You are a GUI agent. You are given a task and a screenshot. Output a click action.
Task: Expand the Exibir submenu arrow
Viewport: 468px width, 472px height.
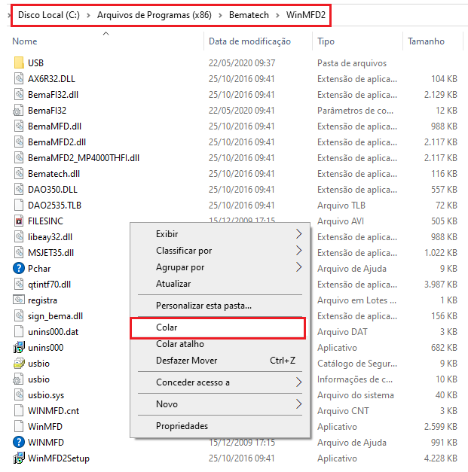pyautogui.click(x=298, y=233)
